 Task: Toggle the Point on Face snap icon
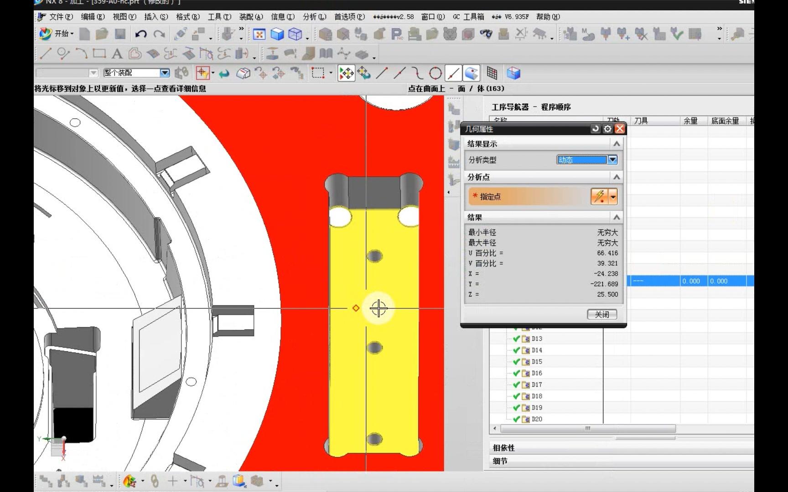point(472,73)
